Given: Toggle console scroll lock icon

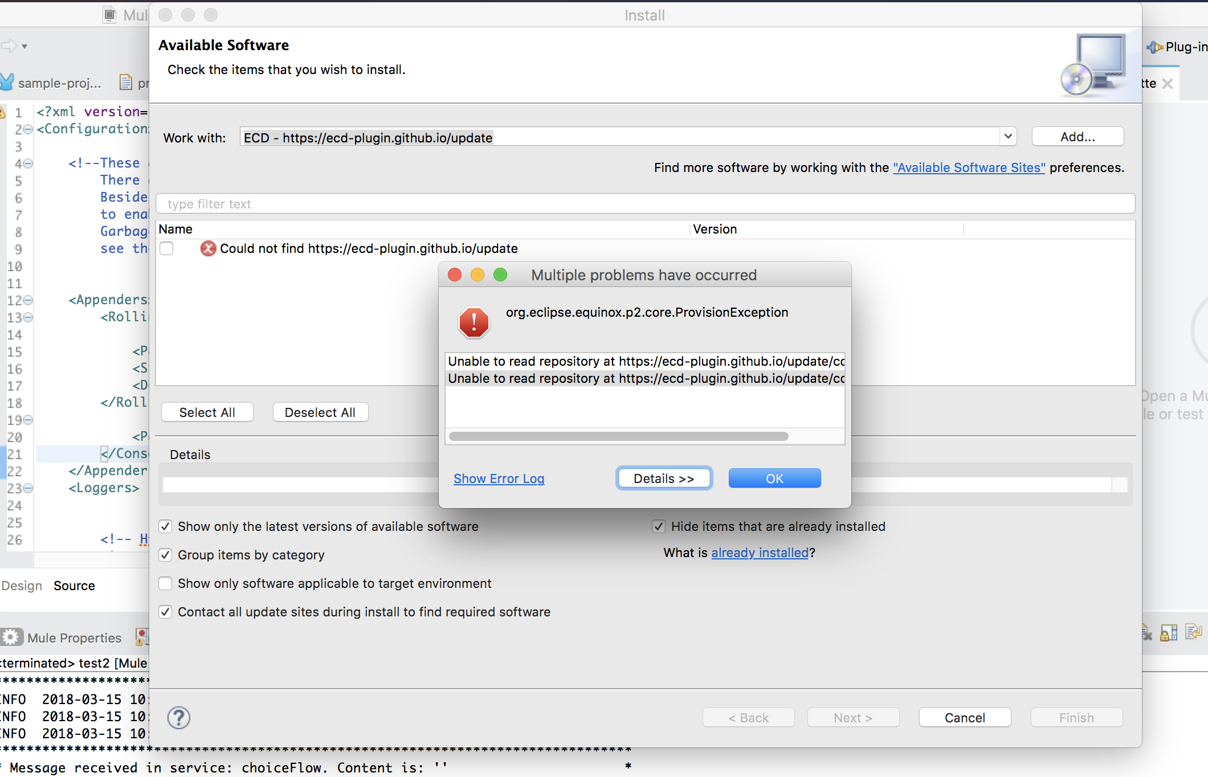Looking at the screenshot, I should [x=1169, y=632].
